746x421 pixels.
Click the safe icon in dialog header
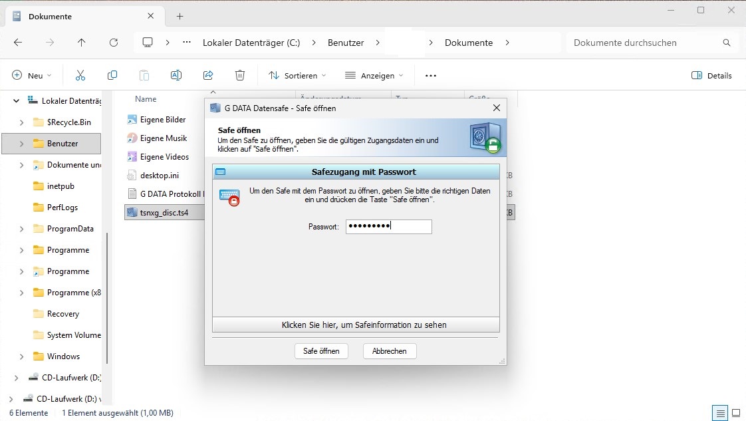(x=485, y=138)
